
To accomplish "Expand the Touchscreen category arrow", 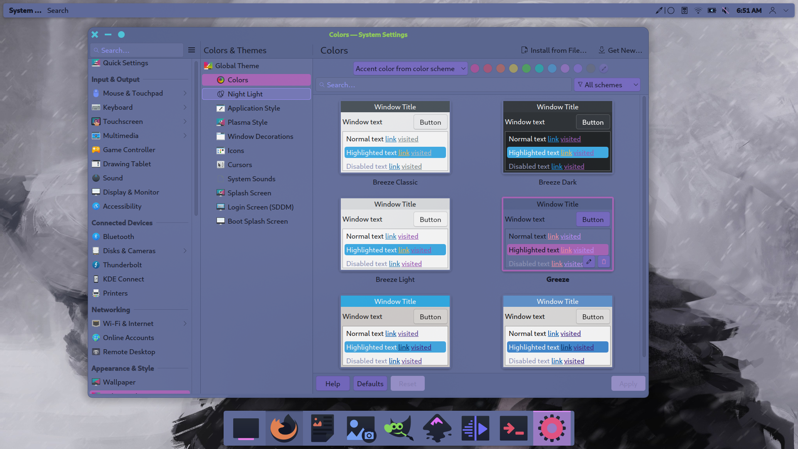I will coord(185,121).
